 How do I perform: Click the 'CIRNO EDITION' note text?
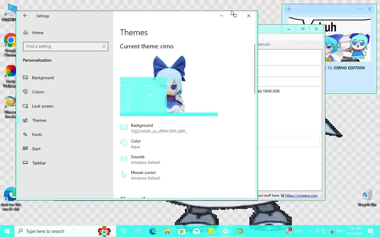click(x=349, y=68)
